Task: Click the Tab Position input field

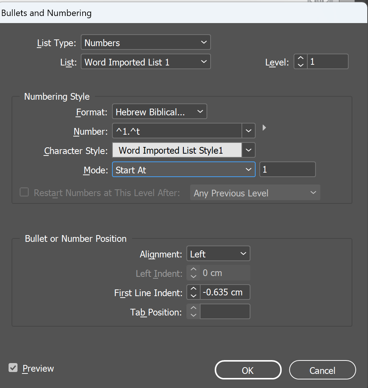Action: [x=225, y=312]
